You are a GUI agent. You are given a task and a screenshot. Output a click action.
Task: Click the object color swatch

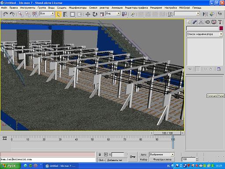pos(221,28)
